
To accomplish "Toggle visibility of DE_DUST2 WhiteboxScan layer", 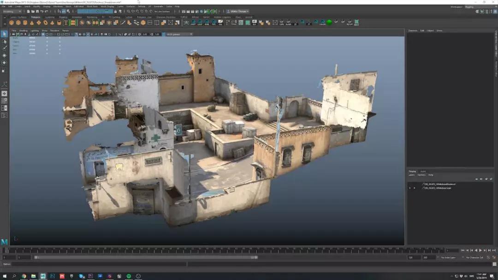I will [409, 188].
